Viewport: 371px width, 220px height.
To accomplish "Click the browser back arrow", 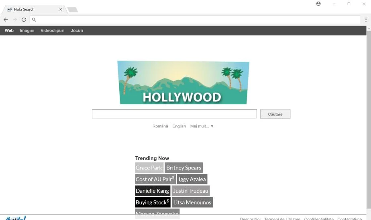I will point(6,20).
